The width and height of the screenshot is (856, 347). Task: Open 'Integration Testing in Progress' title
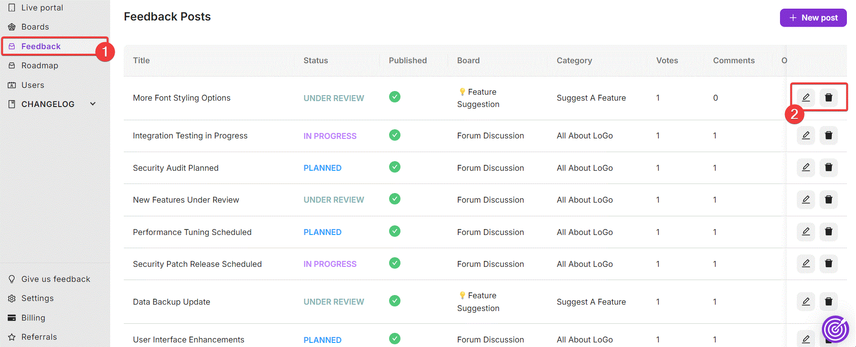coord(190,136)
